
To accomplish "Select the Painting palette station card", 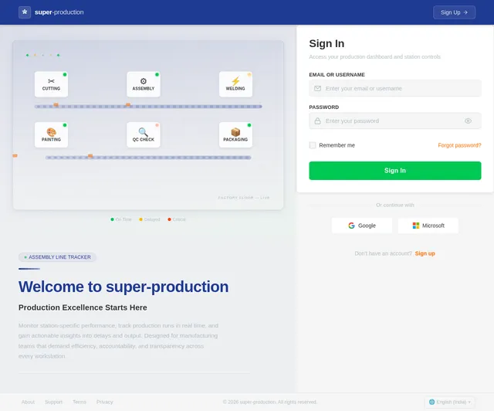I will [51, 135].
